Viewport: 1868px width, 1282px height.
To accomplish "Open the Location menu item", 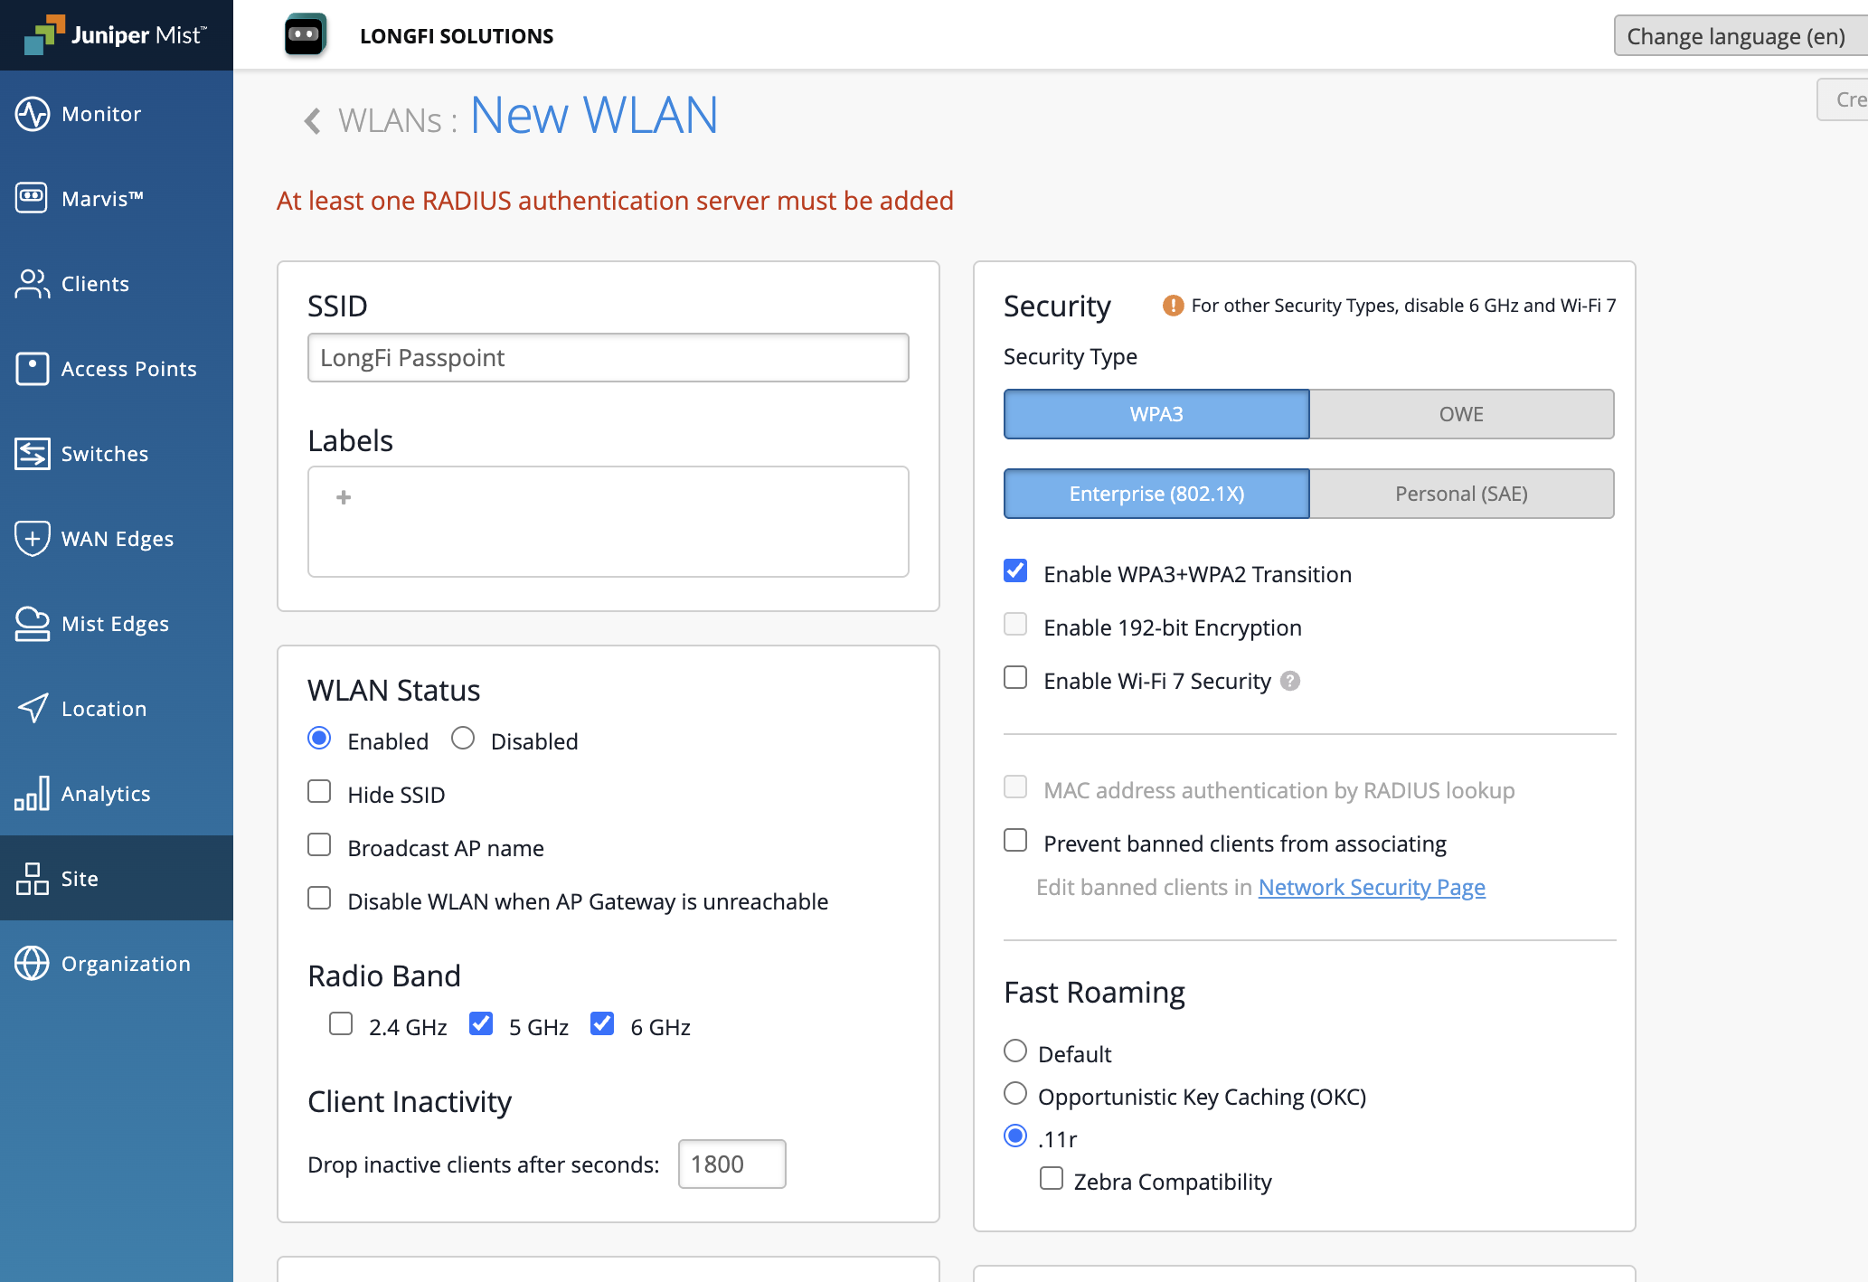I will click(x=117, y=709).
